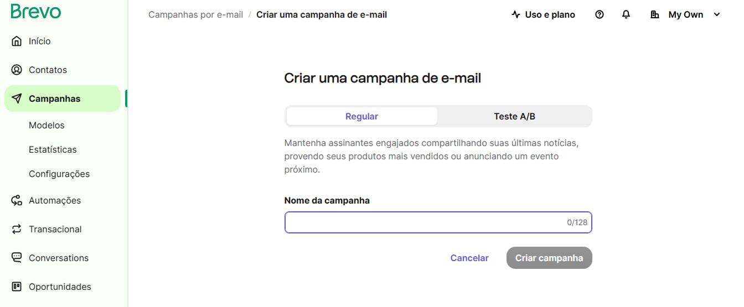Open Estatísticas in the sidebar
The height and width of the screenshot is (307, 744).
pyautogui.click(x=53, y=149)
